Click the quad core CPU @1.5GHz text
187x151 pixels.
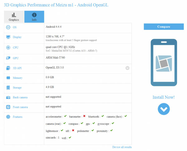pyautogui.click(x=60, y=47)
